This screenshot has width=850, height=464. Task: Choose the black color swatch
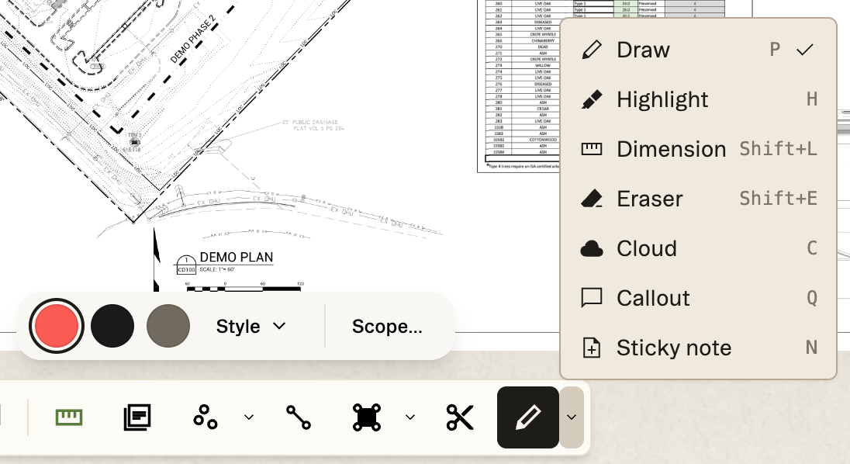pos(112,326)
